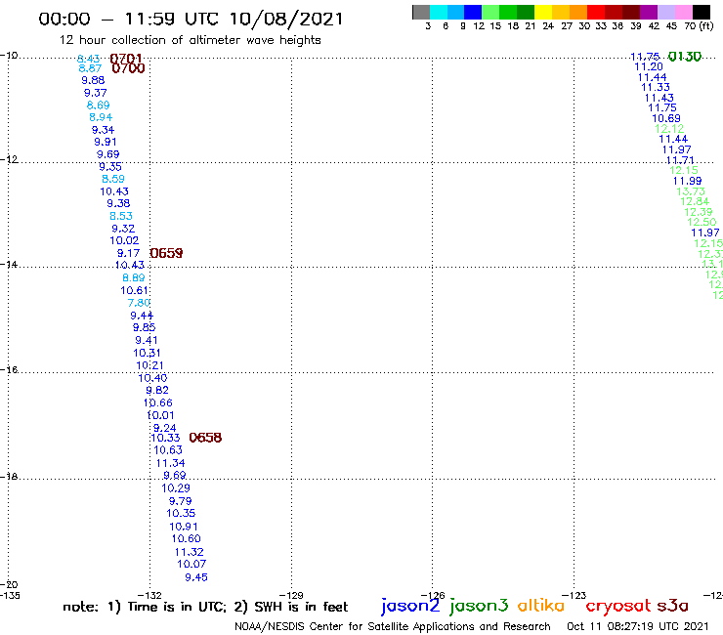The image size is (723, 635).
Task: Click the -132 longitude axis label
Action: coord(149,595)
